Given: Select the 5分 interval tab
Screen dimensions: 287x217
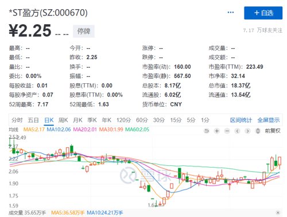Looking at the screenshot, I should click(191, 120).
